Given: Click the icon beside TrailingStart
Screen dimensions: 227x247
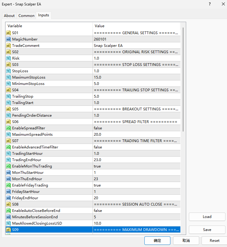Looking at the screenshot, I should [x=8, y=103].
